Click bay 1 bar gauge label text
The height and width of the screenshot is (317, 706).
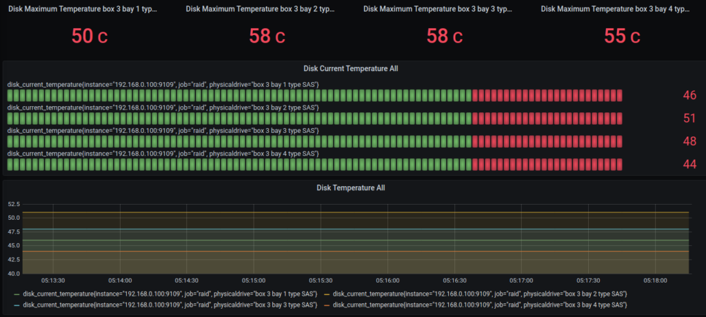(x=163, y=85)
